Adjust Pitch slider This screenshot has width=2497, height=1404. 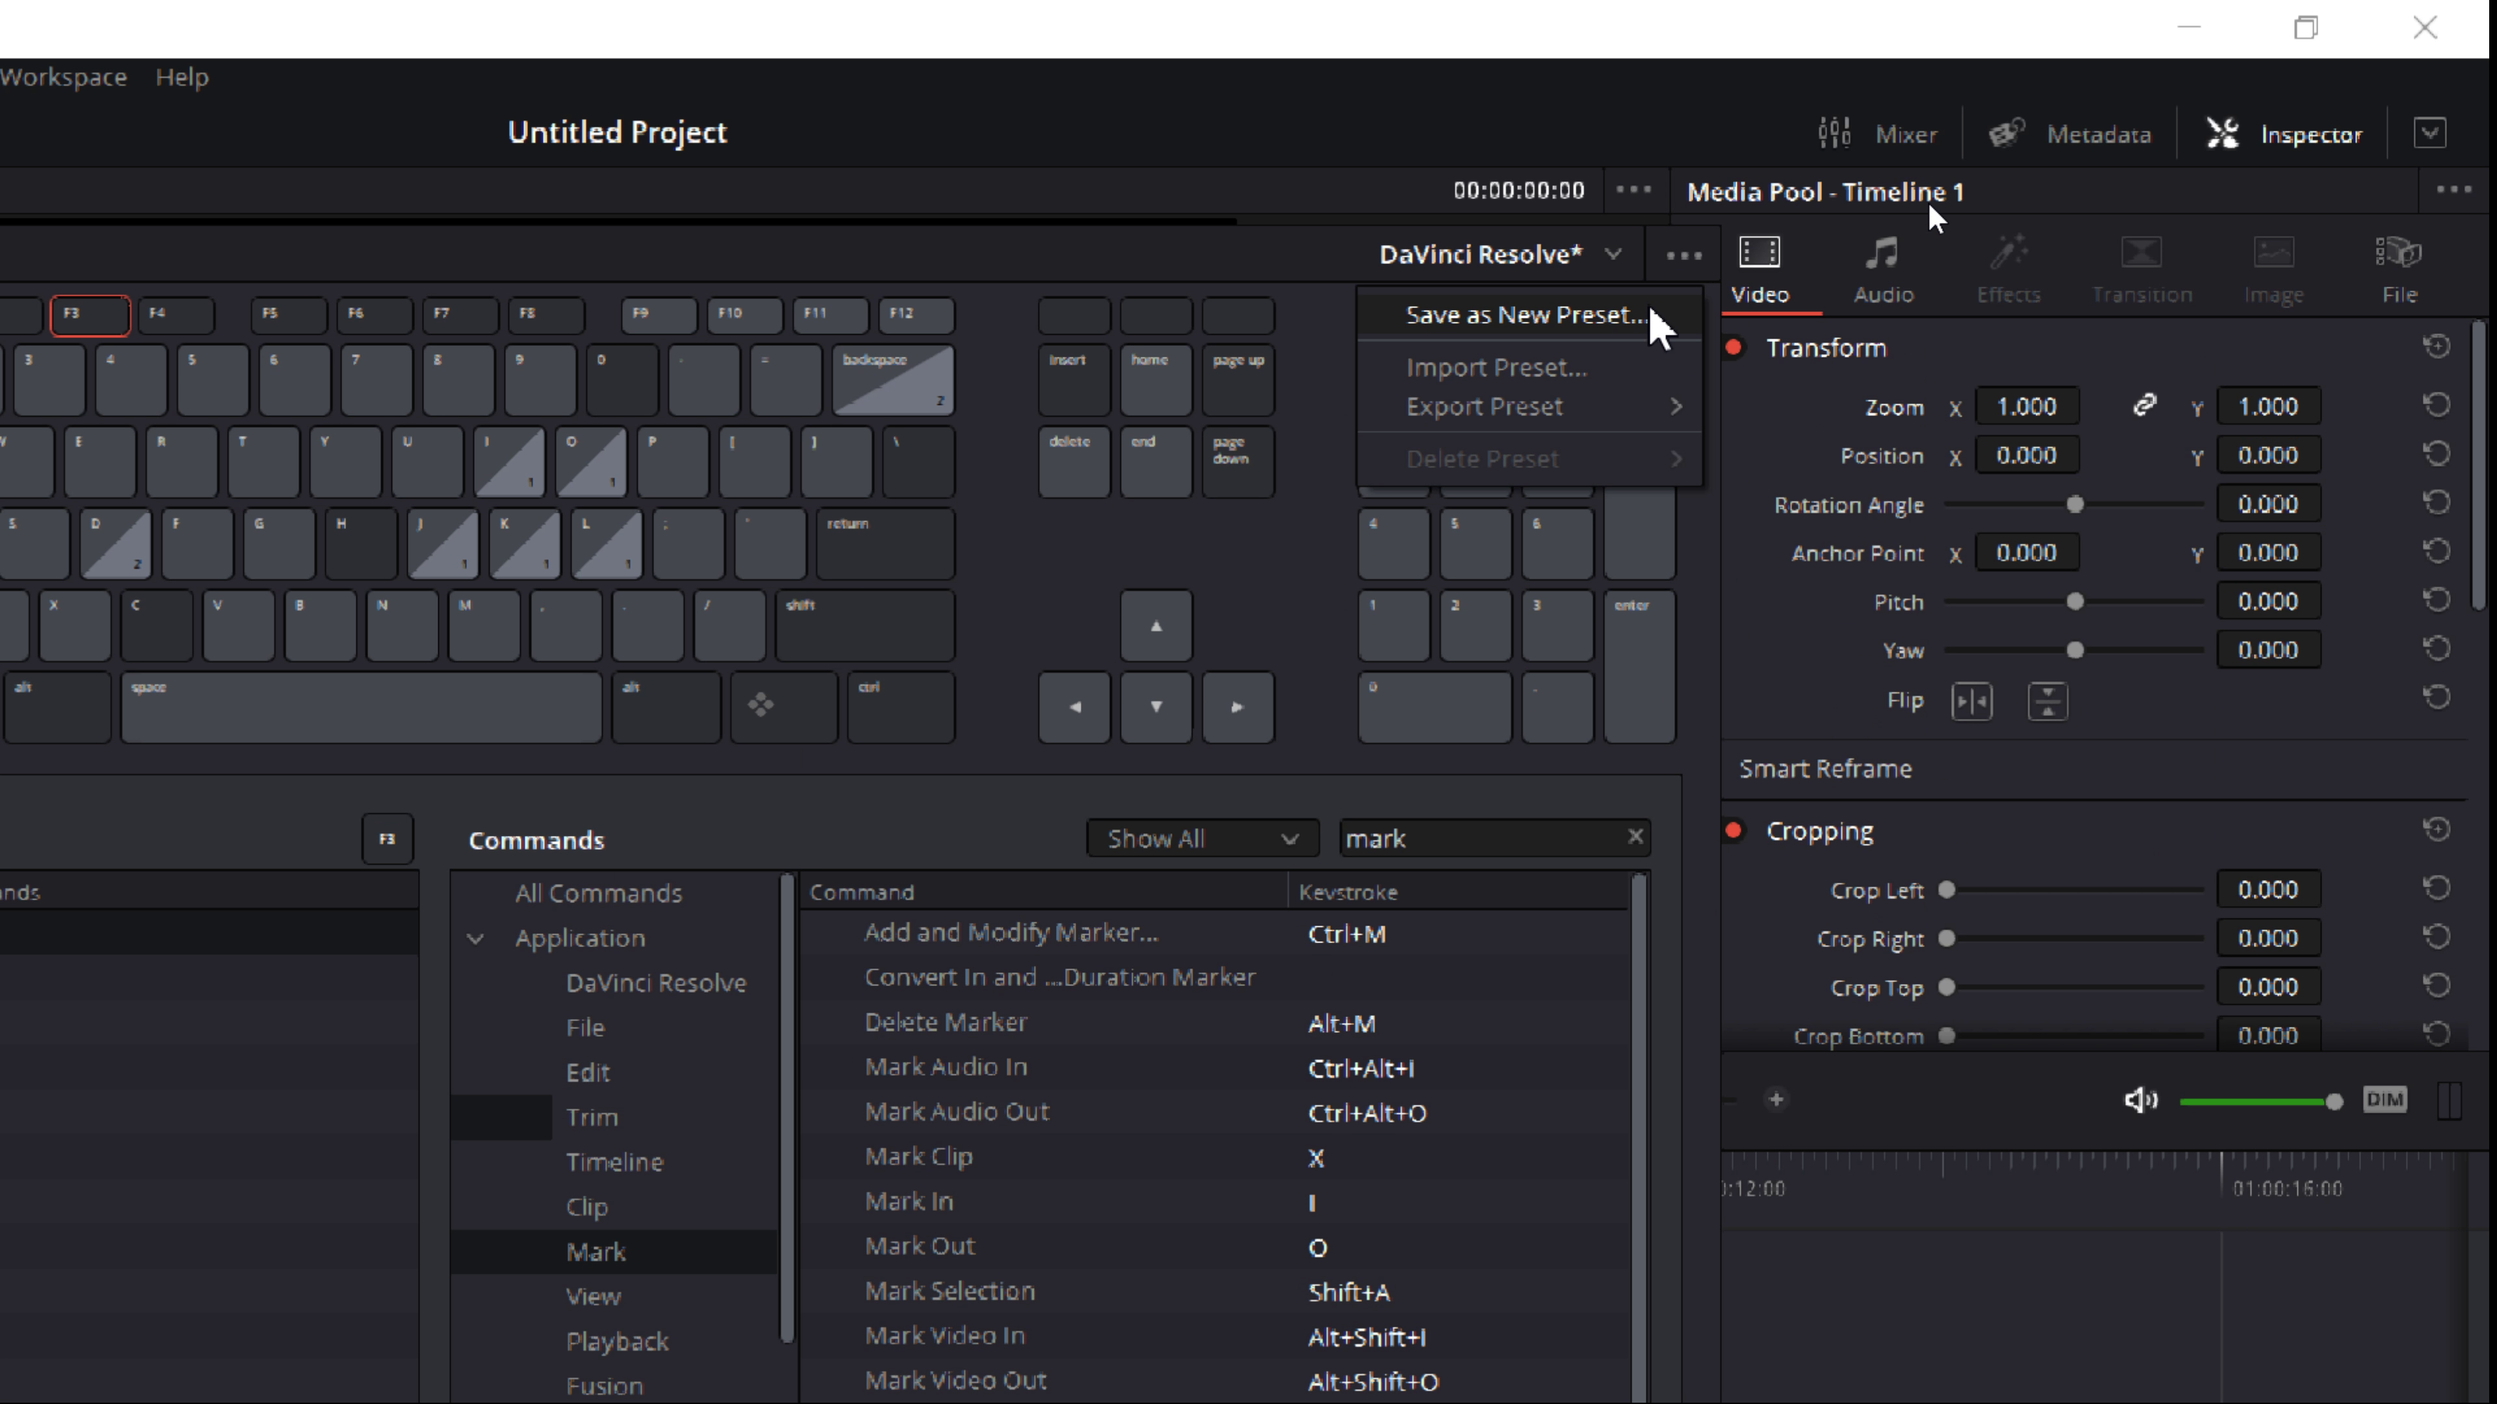(2074, 602)
